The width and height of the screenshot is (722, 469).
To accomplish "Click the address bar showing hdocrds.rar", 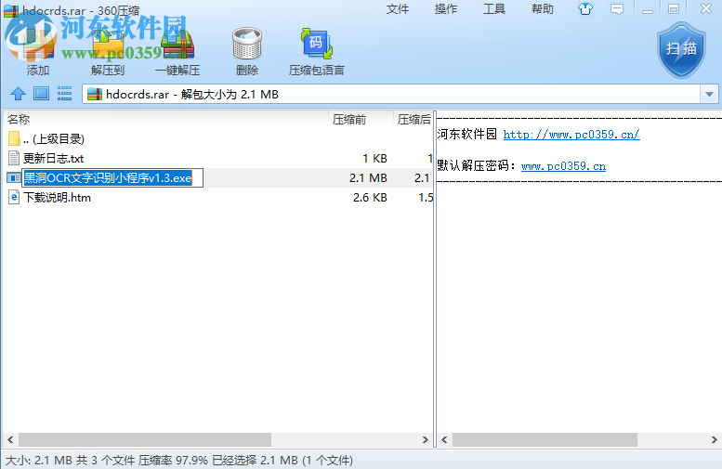I will pos(391,95).
